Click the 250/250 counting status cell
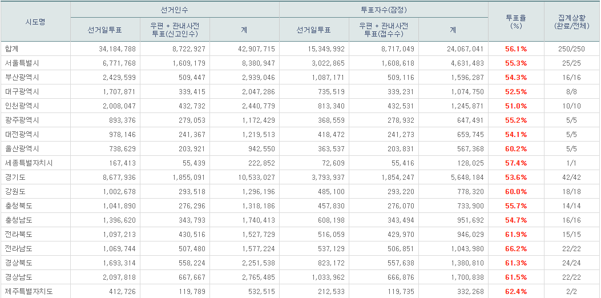The height and width of the screenshot is (298, 601). (x=571, y=49)
